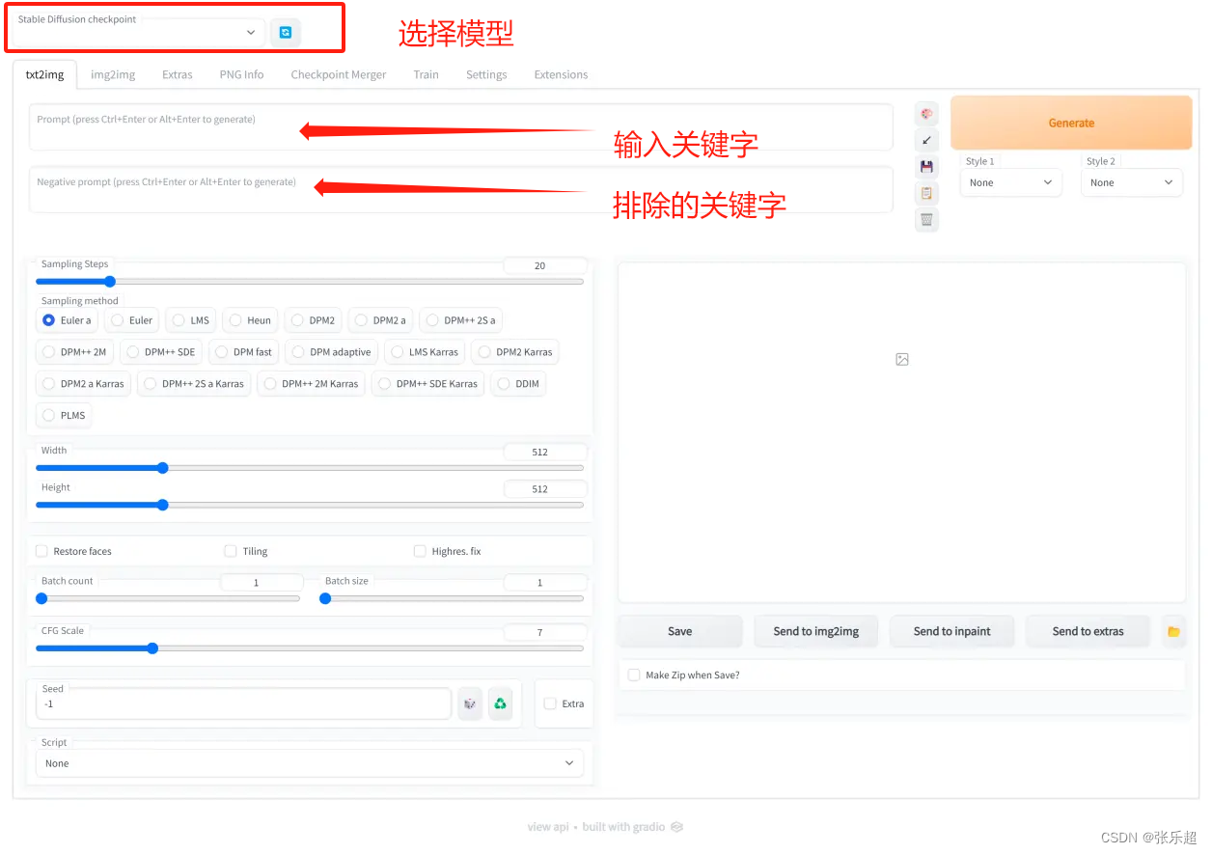Select the DPM2 a sampling method
The image size is (1212, 854).
380,320
